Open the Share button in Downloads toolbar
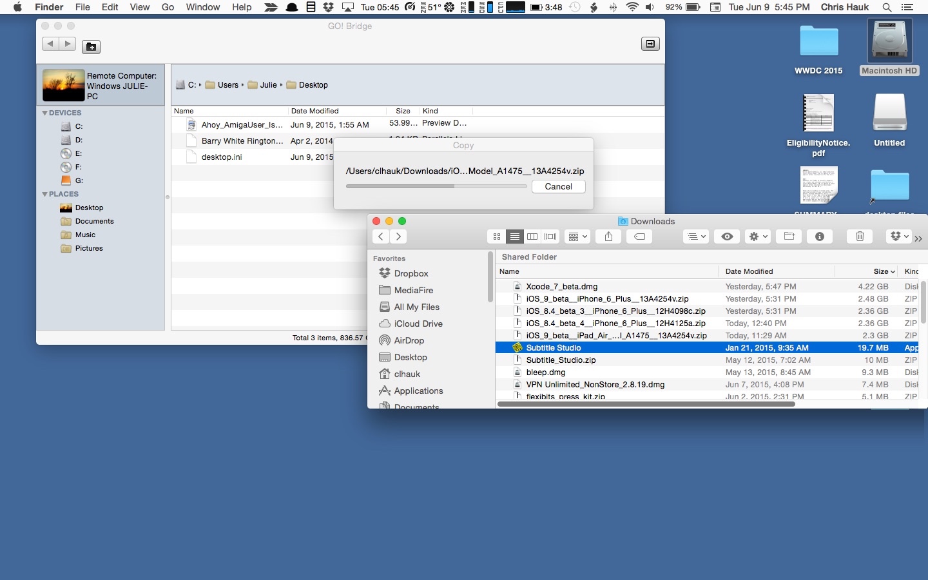Image resolution: width=928 pixels, height=580 pixels. click(608, 237)
